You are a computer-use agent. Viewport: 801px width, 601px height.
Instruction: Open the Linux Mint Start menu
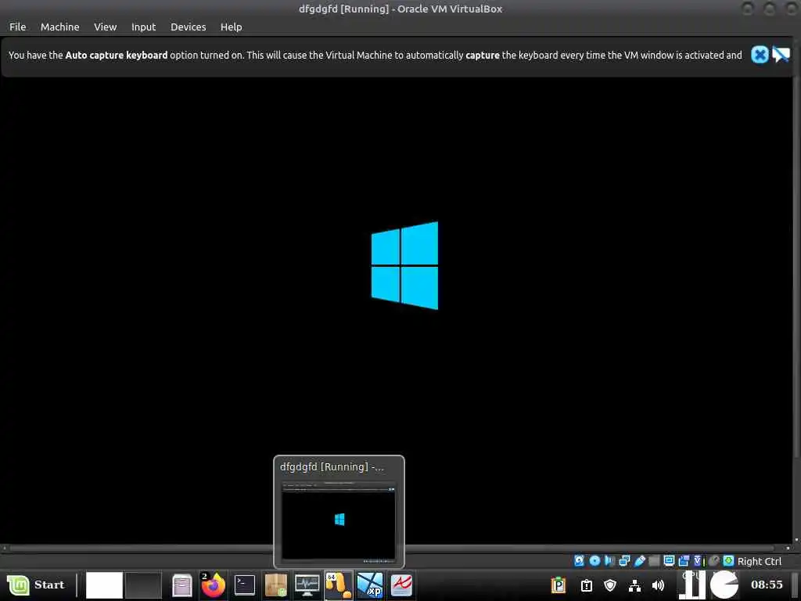click(36, 585)
